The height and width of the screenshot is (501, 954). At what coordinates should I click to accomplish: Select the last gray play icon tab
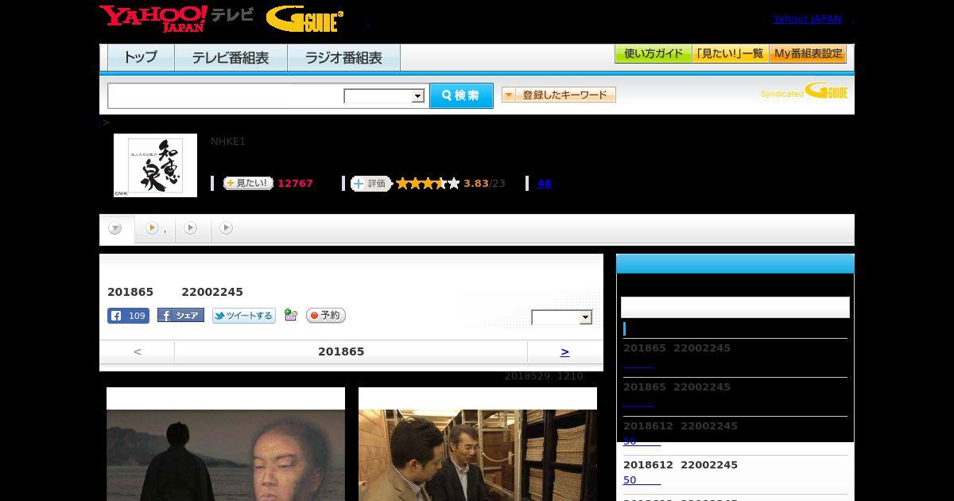[227, 229]
